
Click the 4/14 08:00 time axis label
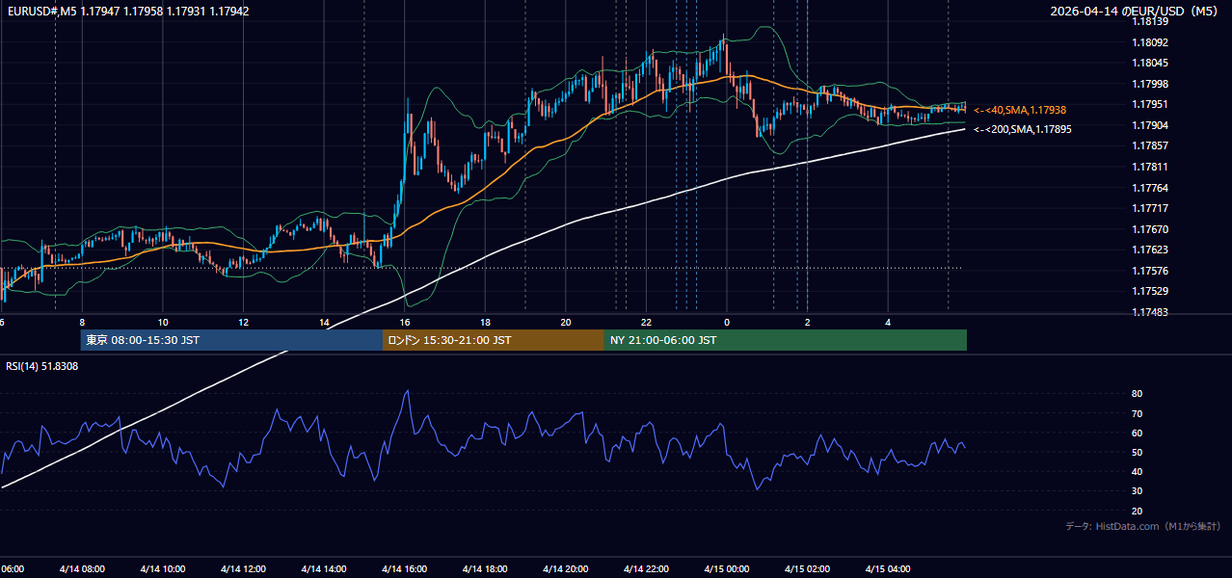pos(80,568)
